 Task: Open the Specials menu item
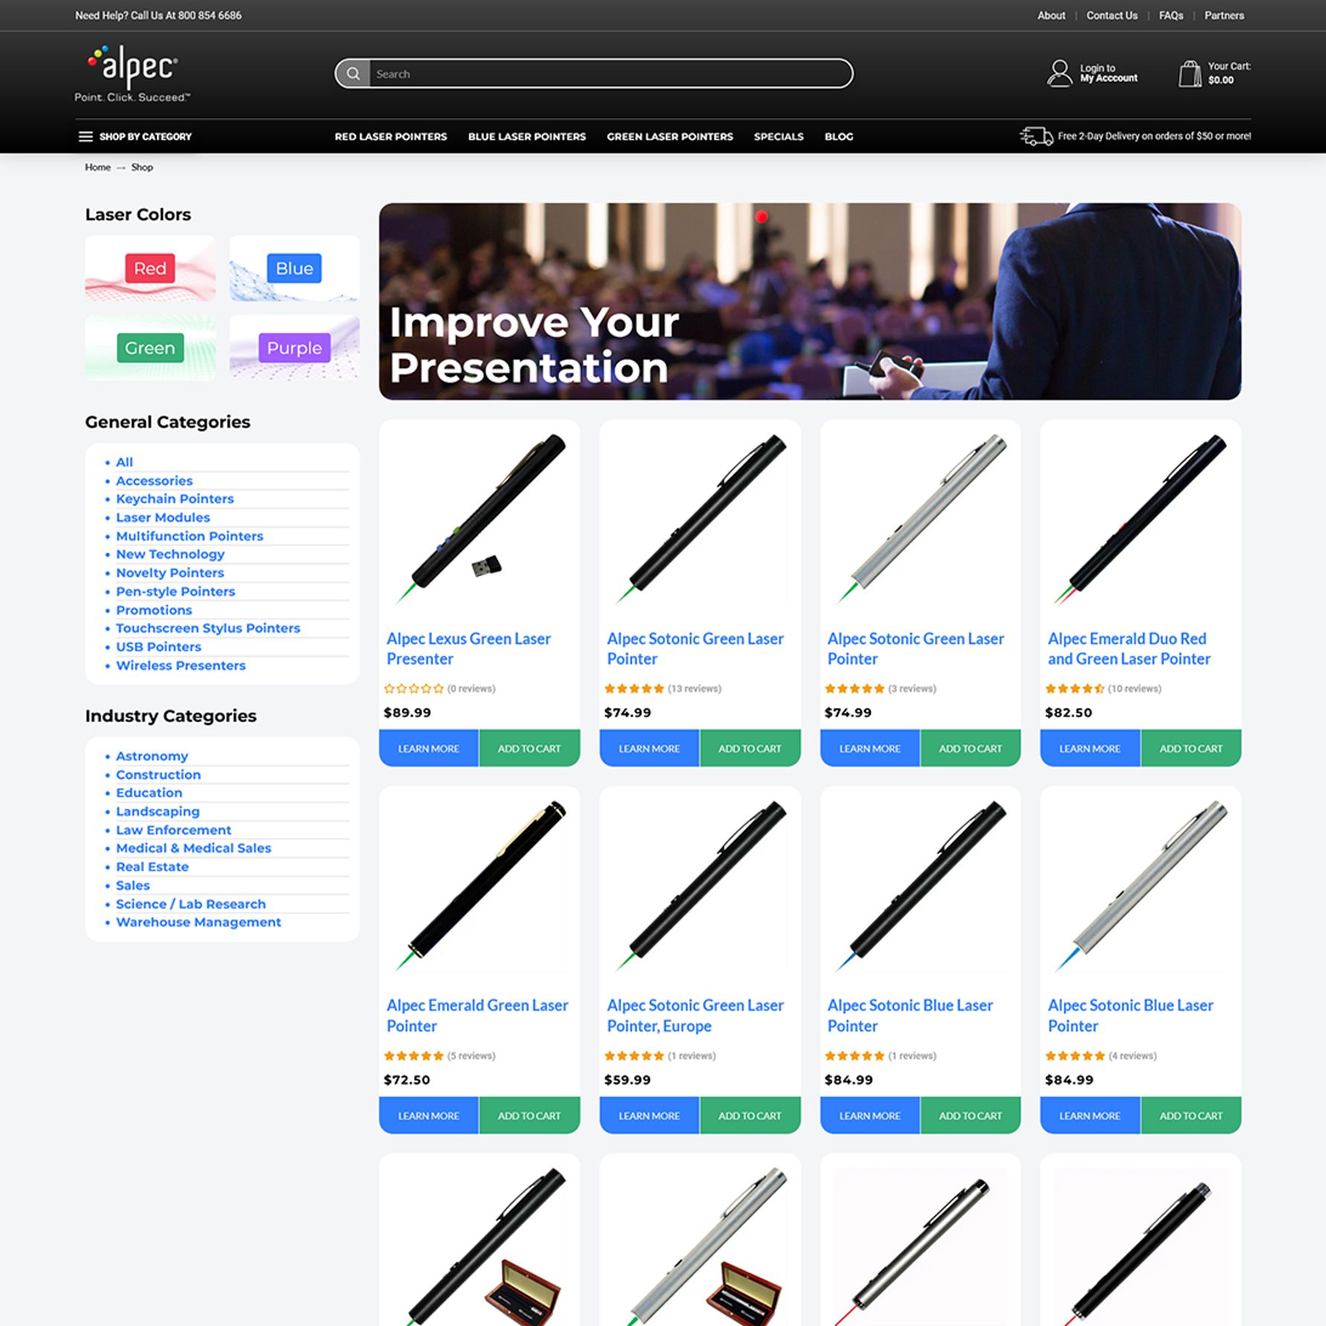coord(778,137)
